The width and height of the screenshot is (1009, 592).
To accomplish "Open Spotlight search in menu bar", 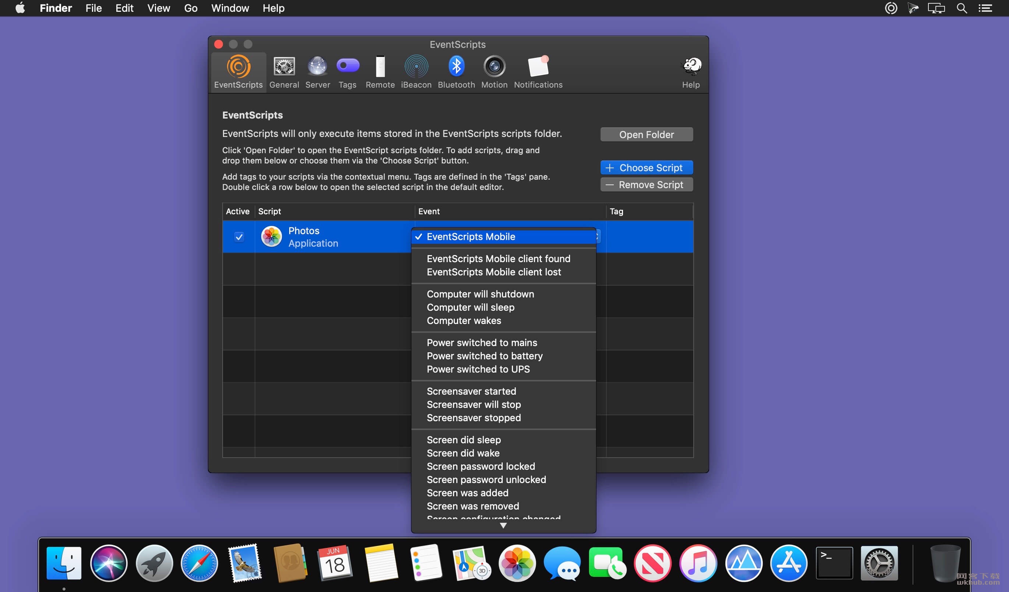I will click(x=962, y=8).
